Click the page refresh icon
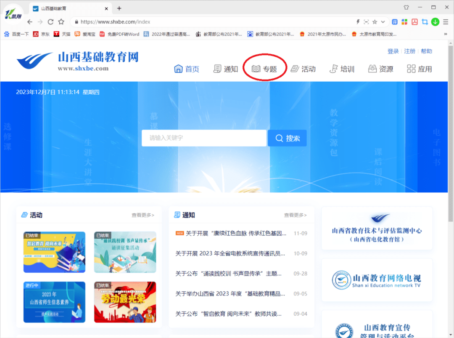 tap(50, 22)
